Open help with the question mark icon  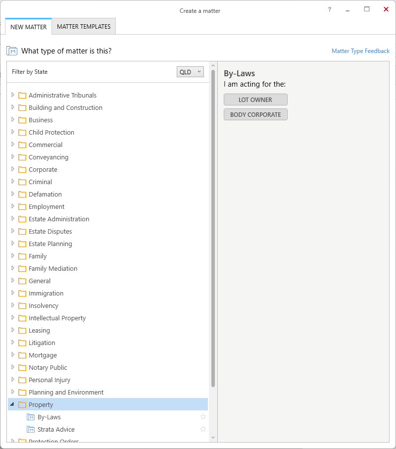(x=330, y=9)
